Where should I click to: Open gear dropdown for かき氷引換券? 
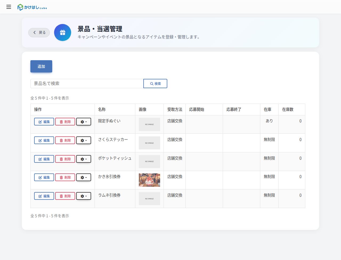(x=84, y=177)
